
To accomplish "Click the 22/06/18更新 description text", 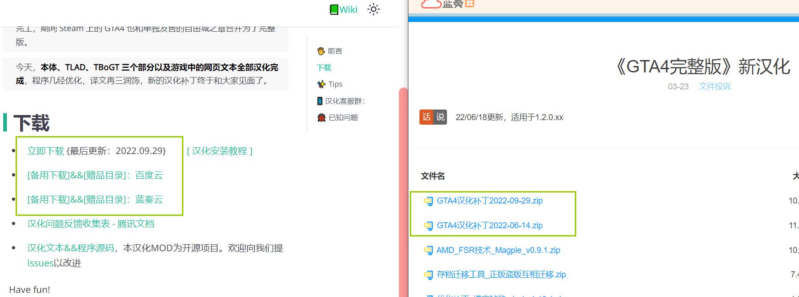I will 509,117.
